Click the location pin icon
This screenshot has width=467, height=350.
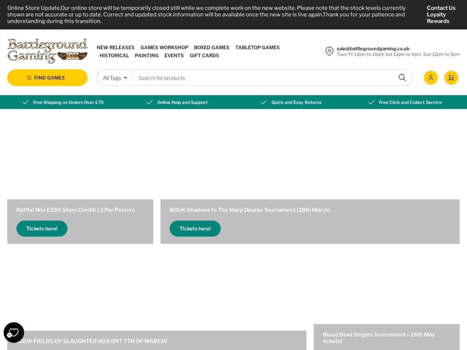(x=329, y=51)
